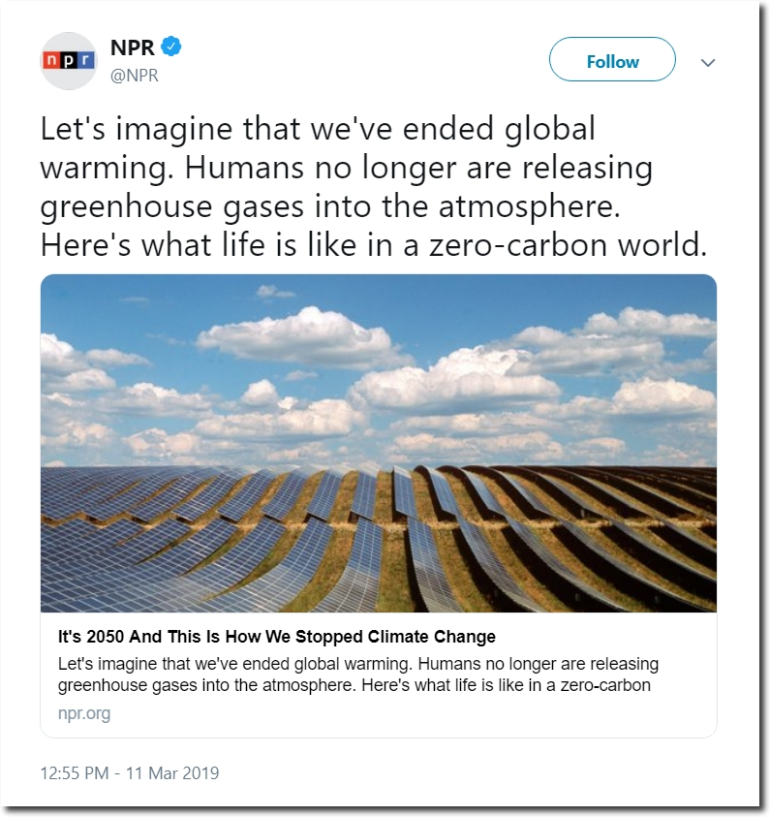770x817 pixels.
Task: Click the 'zero-carbon world' line of the tweet
Action: [374, 245]
